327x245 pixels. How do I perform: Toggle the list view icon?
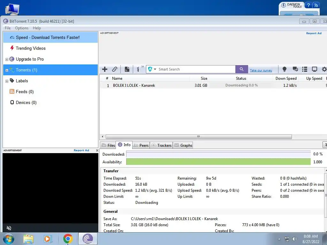tap(305, 69)
